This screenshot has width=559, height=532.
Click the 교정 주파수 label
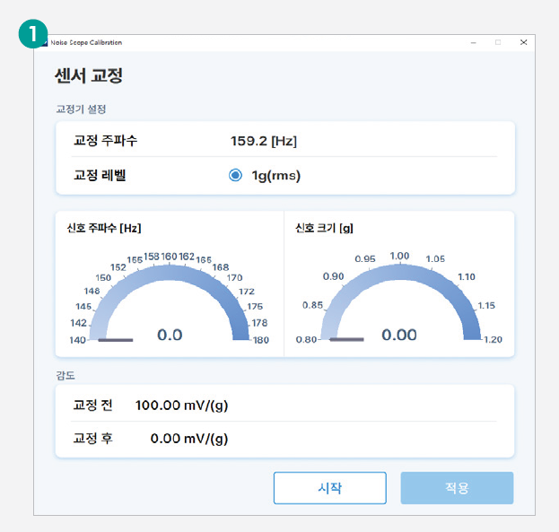pos(105,141)
